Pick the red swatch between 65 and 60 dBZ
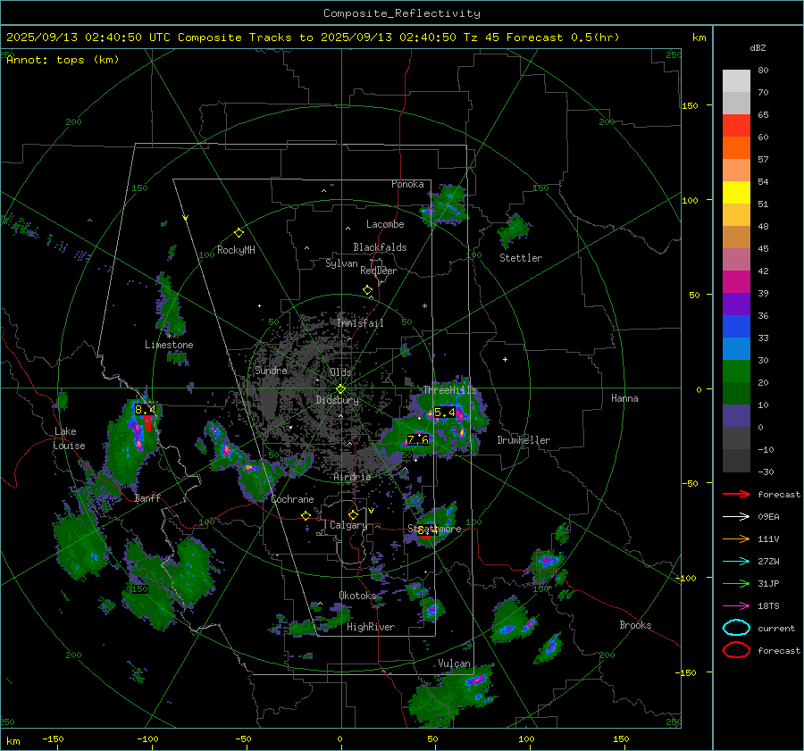804x751 pixels. (736, 126)
